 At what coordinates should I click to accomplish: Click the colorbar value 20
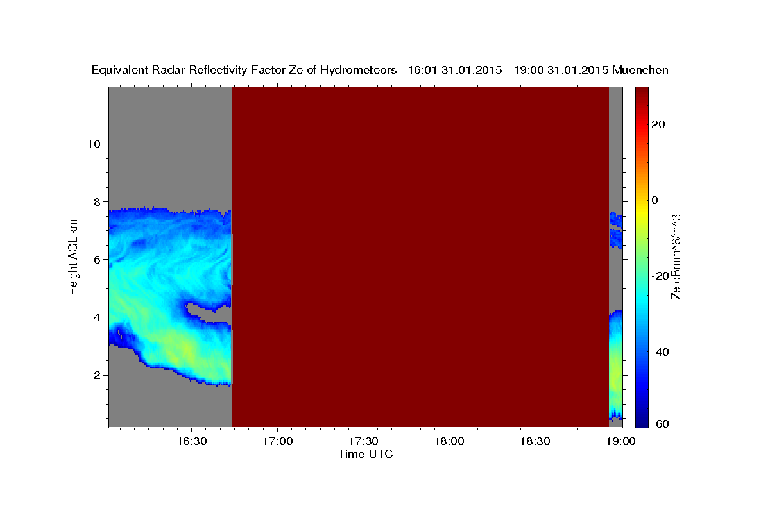coord(658,124)
